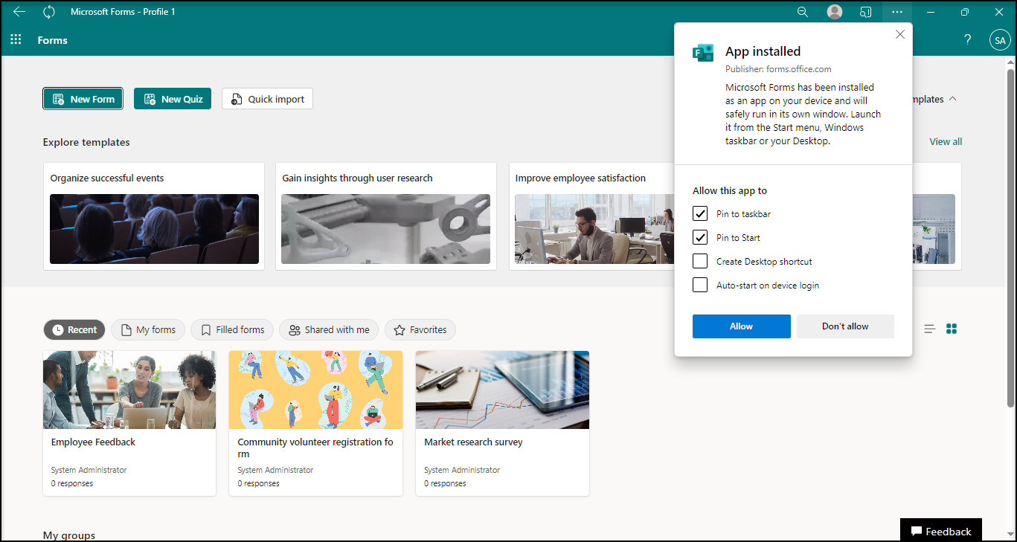Switch to list view layout icon
This screenshot has width=1017, height=542.
pos(929,329)
